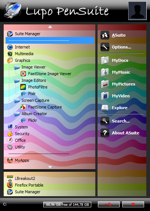Click the scroll down arrow of app list
150x211 pixels.
coord(50,167)
